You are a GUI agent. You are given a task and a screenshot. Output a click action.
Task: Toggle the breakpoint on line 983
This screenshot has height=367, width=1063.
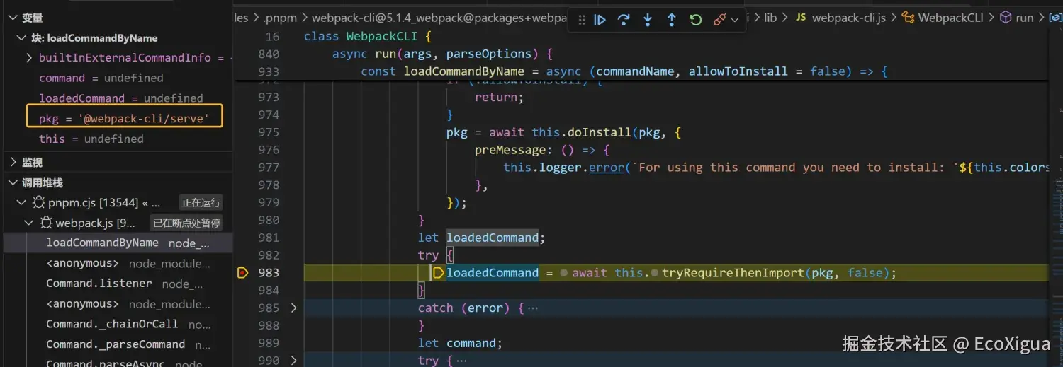pyautogui.click(x=242, y=273)
